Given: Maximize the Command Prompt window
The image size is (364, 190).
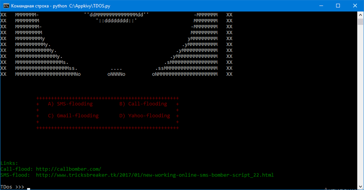Looking at the screenshot, I should point(337,5).
